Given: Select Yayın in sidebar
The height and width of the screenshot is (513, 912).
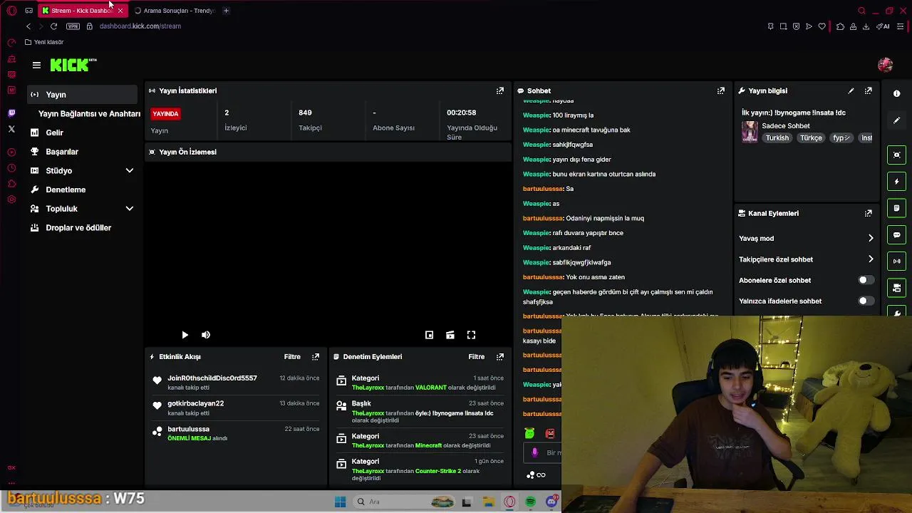Looking at the screenshot, I should [82, 95].
